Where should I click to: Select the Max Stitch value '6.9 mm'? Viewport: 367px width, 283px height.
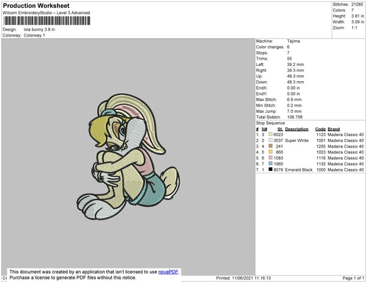[294, 99]
